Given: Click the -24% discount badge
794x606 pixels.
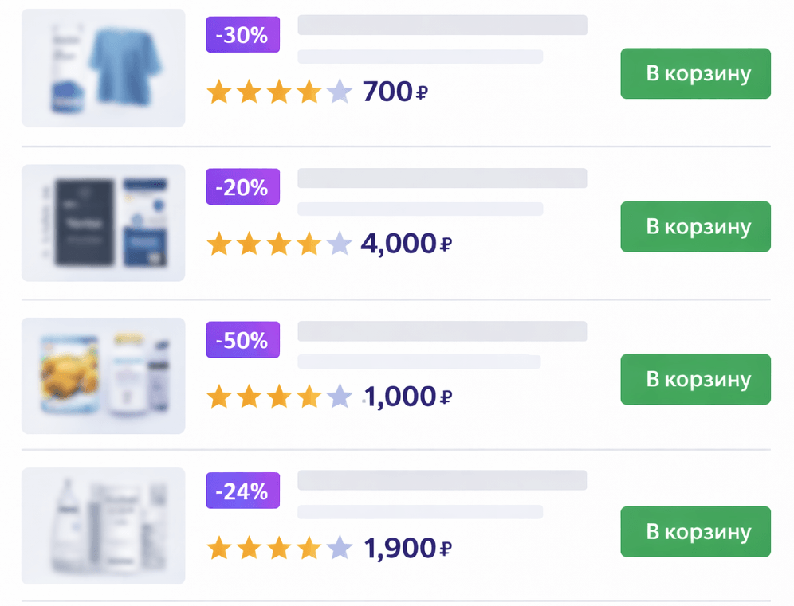Looking at the screenshot, I should (242, 491).
